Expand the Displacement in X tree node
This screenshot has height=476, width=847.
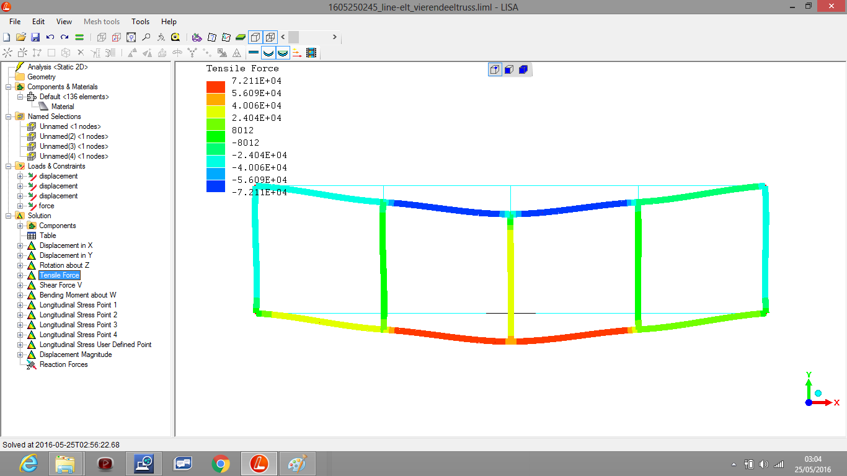(20, 245)
